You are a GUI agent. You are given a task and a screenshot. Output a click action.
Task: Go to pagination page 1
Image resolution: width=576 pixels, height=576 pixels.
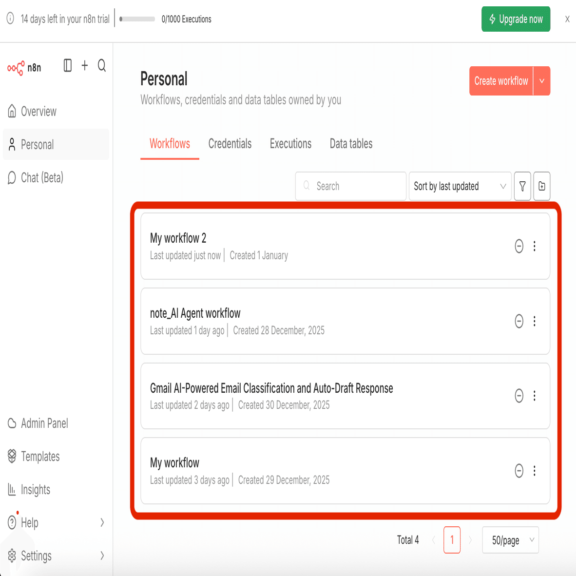tap(452, 540)
